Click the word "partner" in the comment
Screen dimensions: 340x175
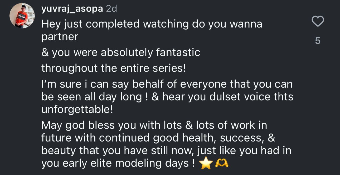pos(60,37)
